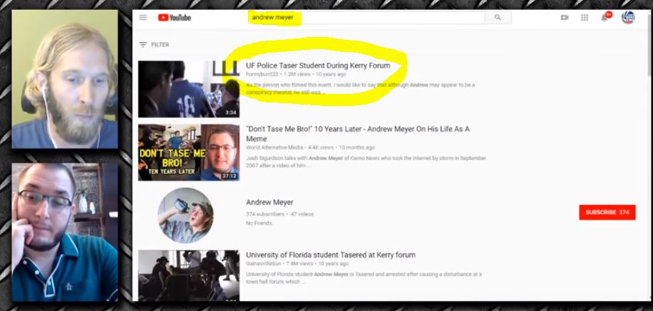Click the "374 subscribers" text

pyautogui.click(x=265, y=214)
